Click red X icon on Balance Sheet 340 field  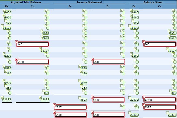tap(144, 42)
